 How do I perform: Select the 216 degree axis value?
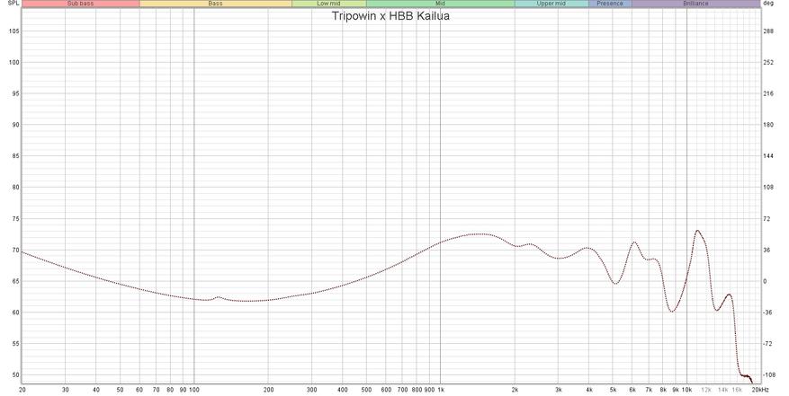(768, 93)
